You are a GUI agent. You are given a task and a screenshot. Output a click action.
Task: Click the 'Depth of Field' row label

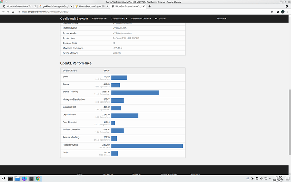(x=70, y=114)
